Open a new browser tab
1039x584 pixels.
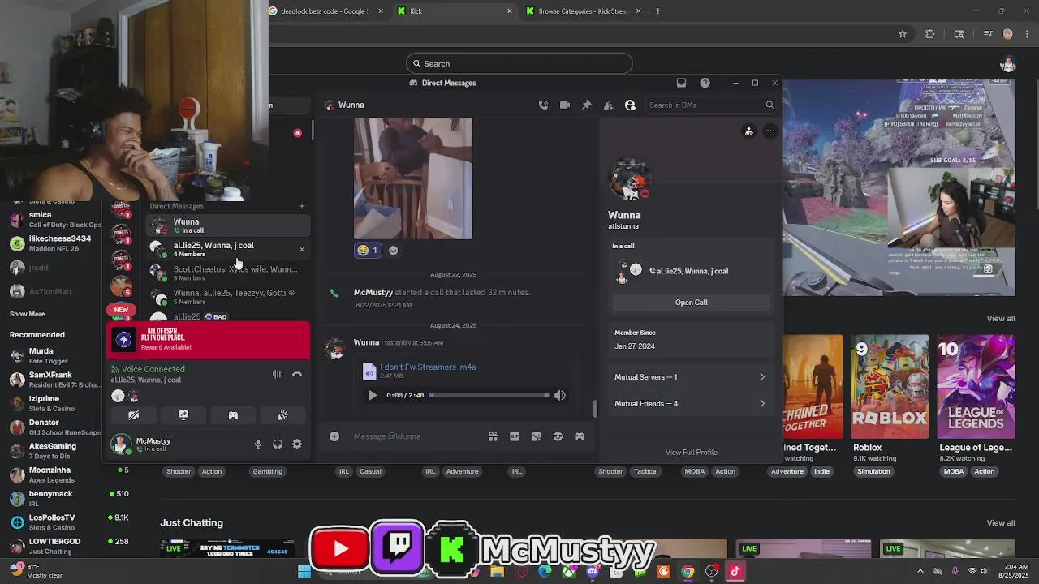pos(658,11)
